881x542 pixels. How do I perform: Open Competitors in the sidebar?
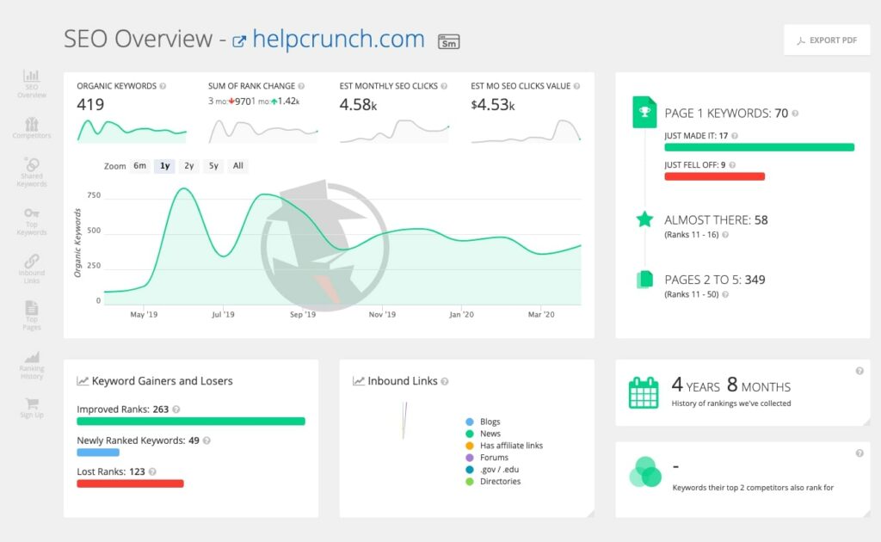32,127
